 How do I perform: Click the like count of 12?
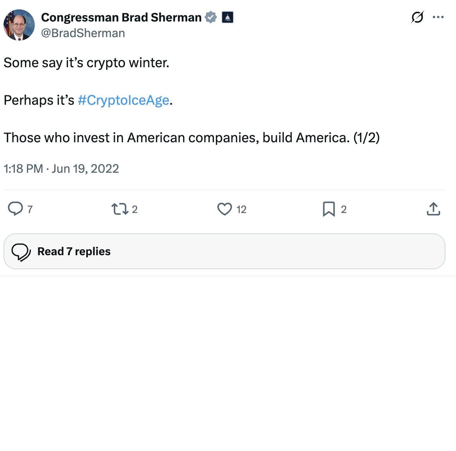coord(241,209)
